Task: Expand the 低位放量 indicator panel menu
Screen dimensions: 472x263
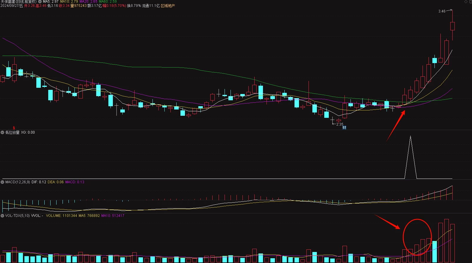Action: 2,132
